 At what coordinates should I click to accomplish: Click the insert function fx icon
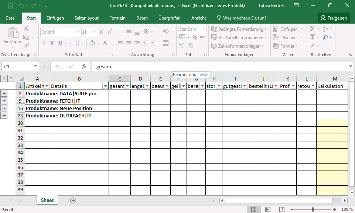click(84, 66)
